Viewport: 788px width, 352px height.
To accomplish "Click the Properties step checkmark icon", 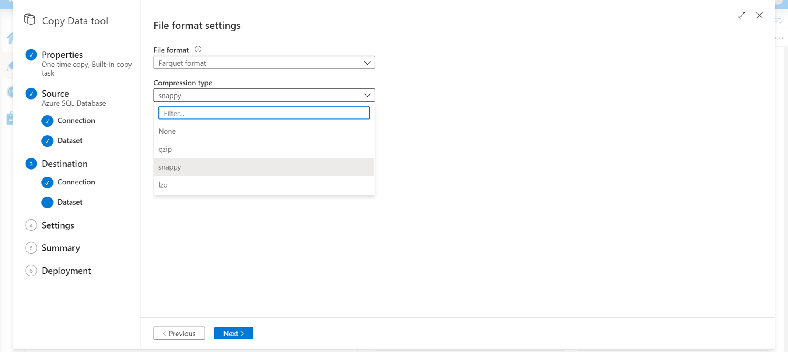I will point(31,55).
